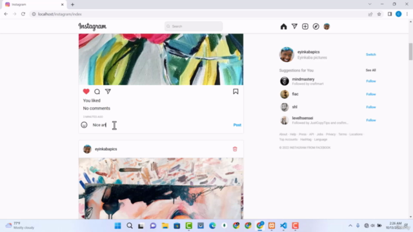Image resolution: width=413 pixels, height=232 pixels.
Task: Open See All suggestions
Action: [x=370, y=70]
